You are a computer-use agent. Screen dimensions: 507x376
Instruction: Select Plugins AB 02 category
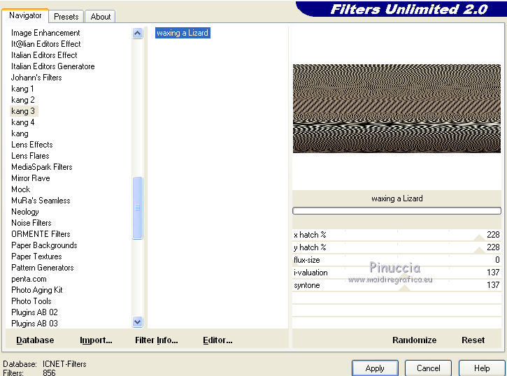[34, 312]
